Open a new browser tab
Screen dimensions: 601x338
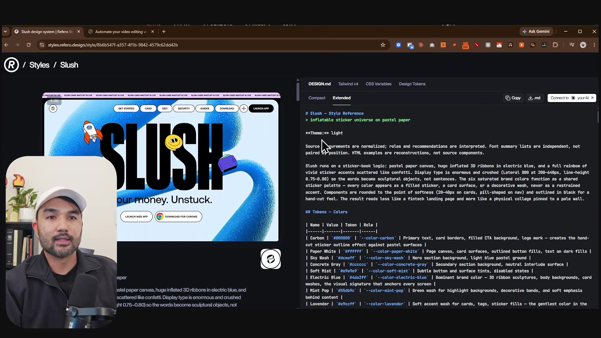(x=164, y=32)
